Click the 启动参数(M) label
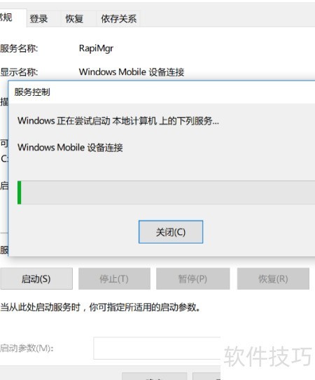 point(27,348)
